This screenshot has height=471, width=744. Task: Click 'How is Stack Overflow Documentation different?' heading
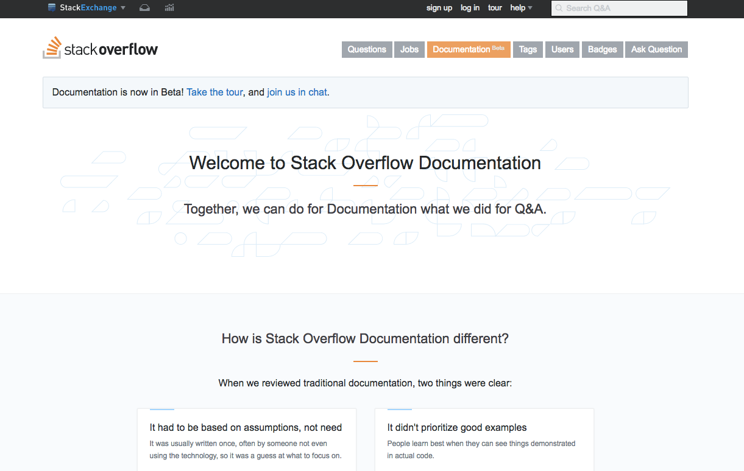[365, 338]
